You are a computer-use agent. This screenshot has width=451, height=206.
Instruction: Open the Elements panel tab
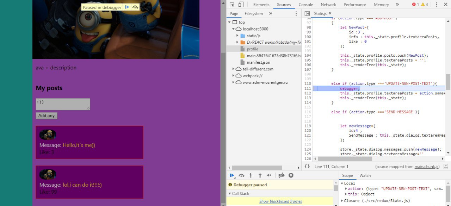coord(261,5)
